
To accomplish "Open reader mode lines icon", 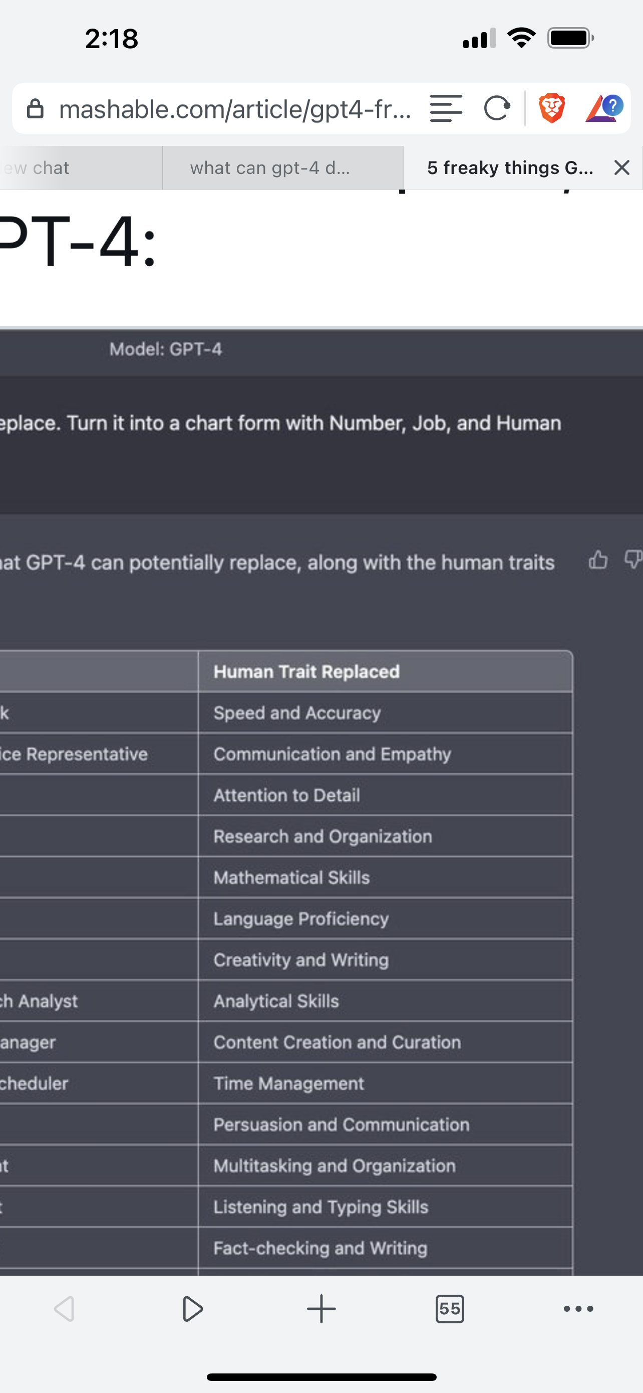I will point(446,108).
